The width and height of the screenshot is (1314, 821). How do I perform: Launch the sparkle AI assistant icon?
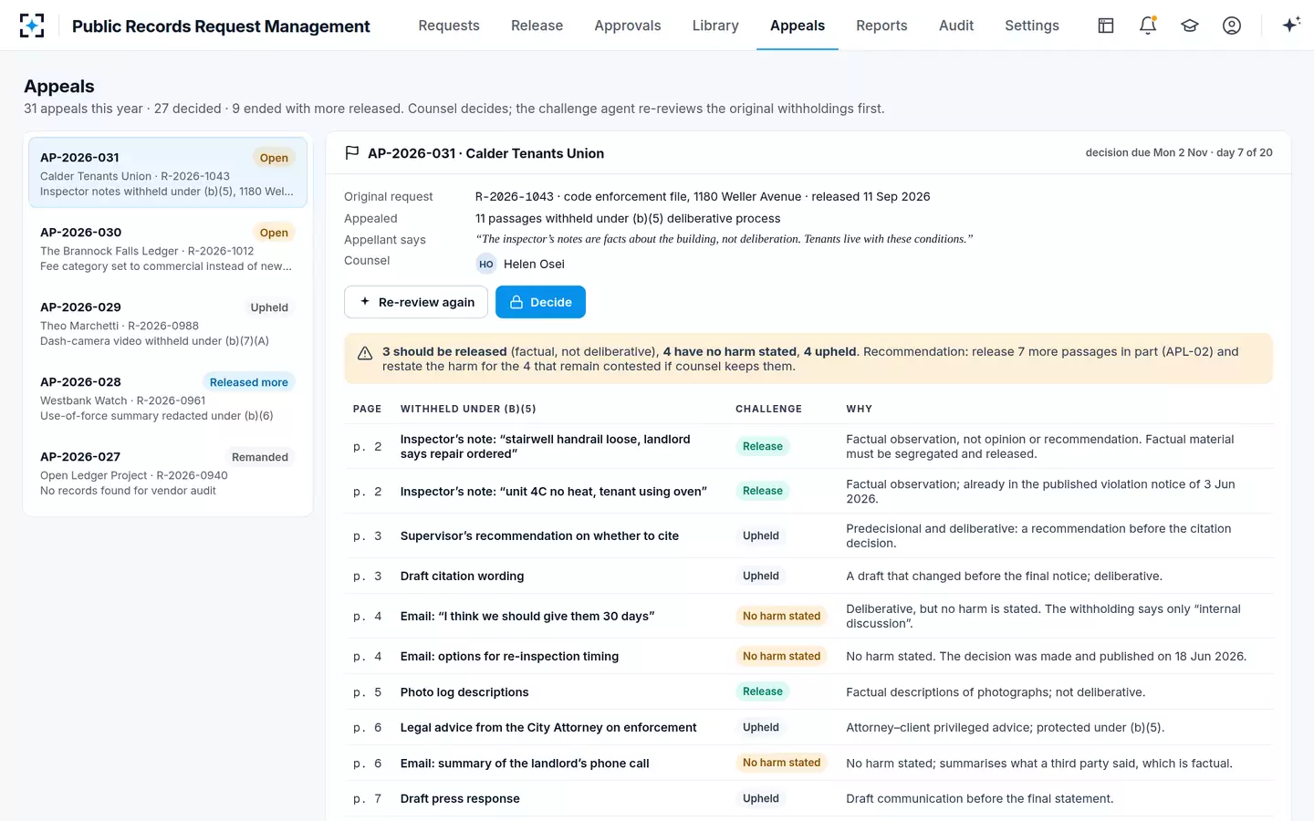coord(1290,26)
